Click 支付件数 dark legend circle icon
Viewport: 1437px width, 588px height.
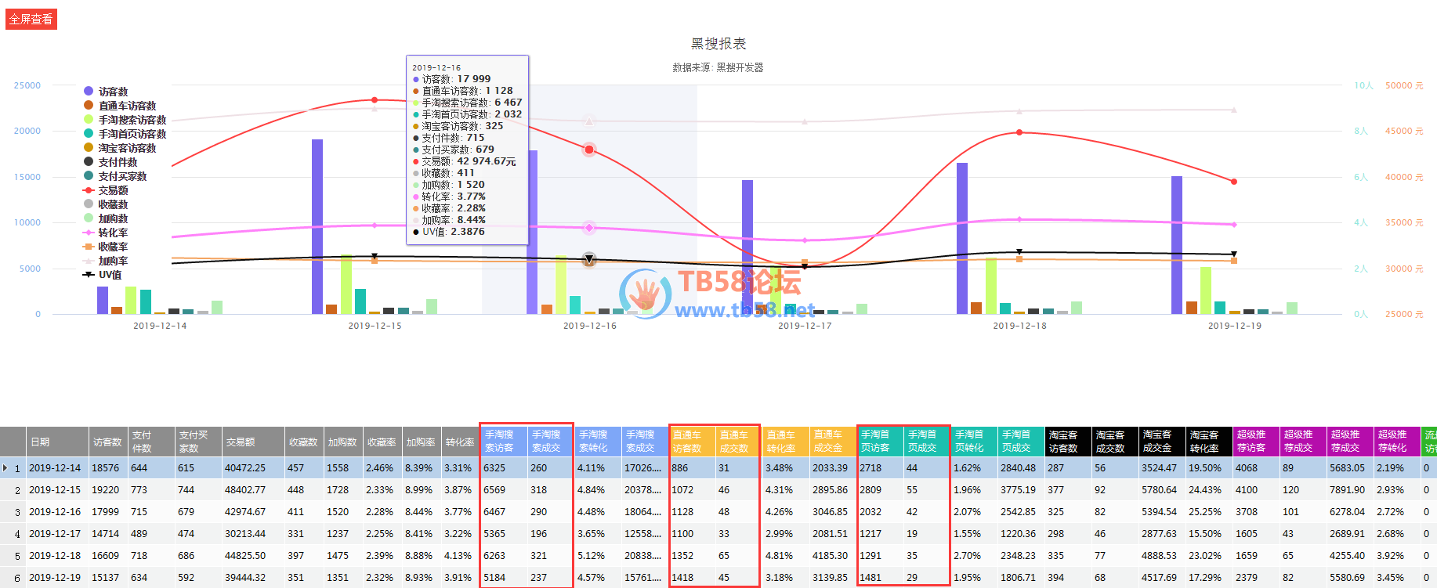(89, 162)
